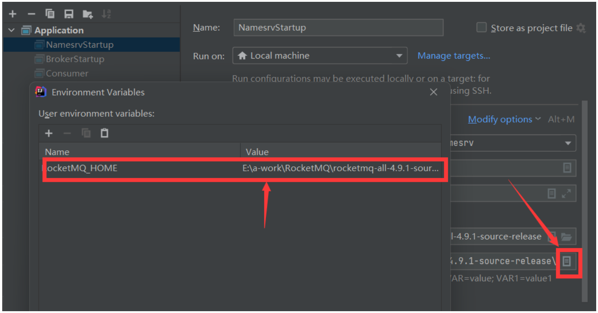Screen dimensions: 598x313
Task: Remove the selected configuration with minus icon
Action: 31,14
